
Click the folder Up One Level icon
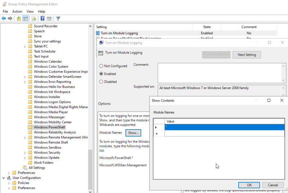[x=19, y=18]
